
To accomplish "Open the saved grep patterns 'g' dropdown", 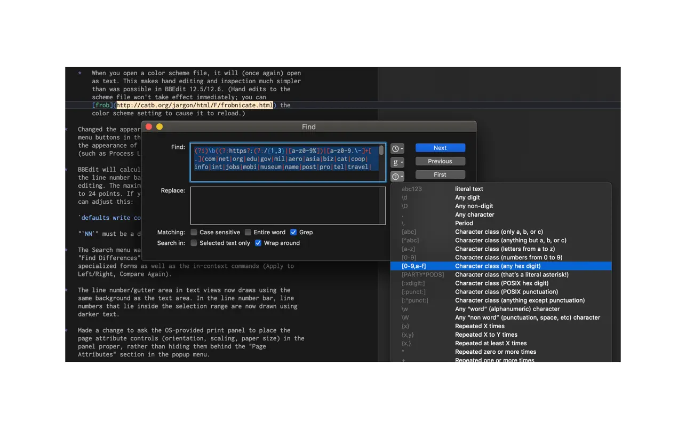I will 397,162.
